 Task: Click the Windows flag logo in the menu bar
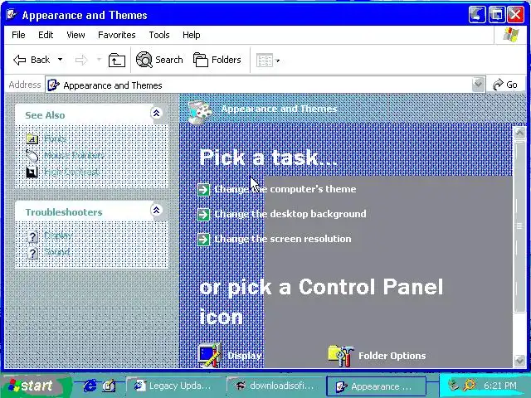(510, 35)
